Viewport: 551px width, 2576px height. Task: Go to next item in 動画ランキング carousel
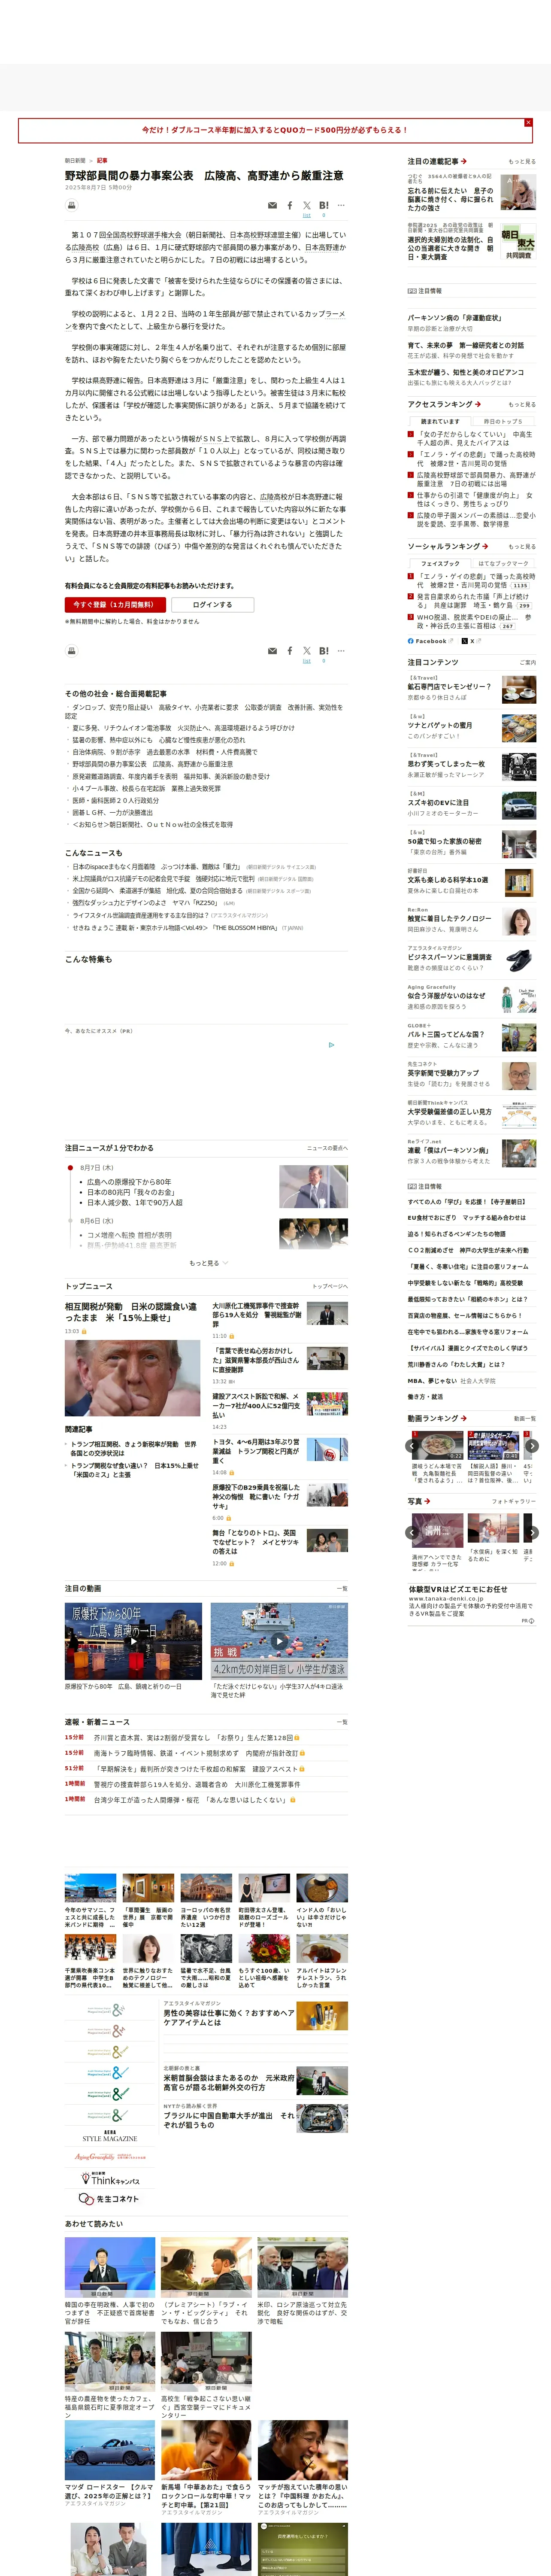532,1445
